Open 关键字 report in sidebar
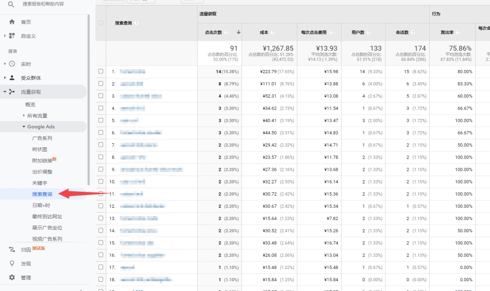 point(40,183)
